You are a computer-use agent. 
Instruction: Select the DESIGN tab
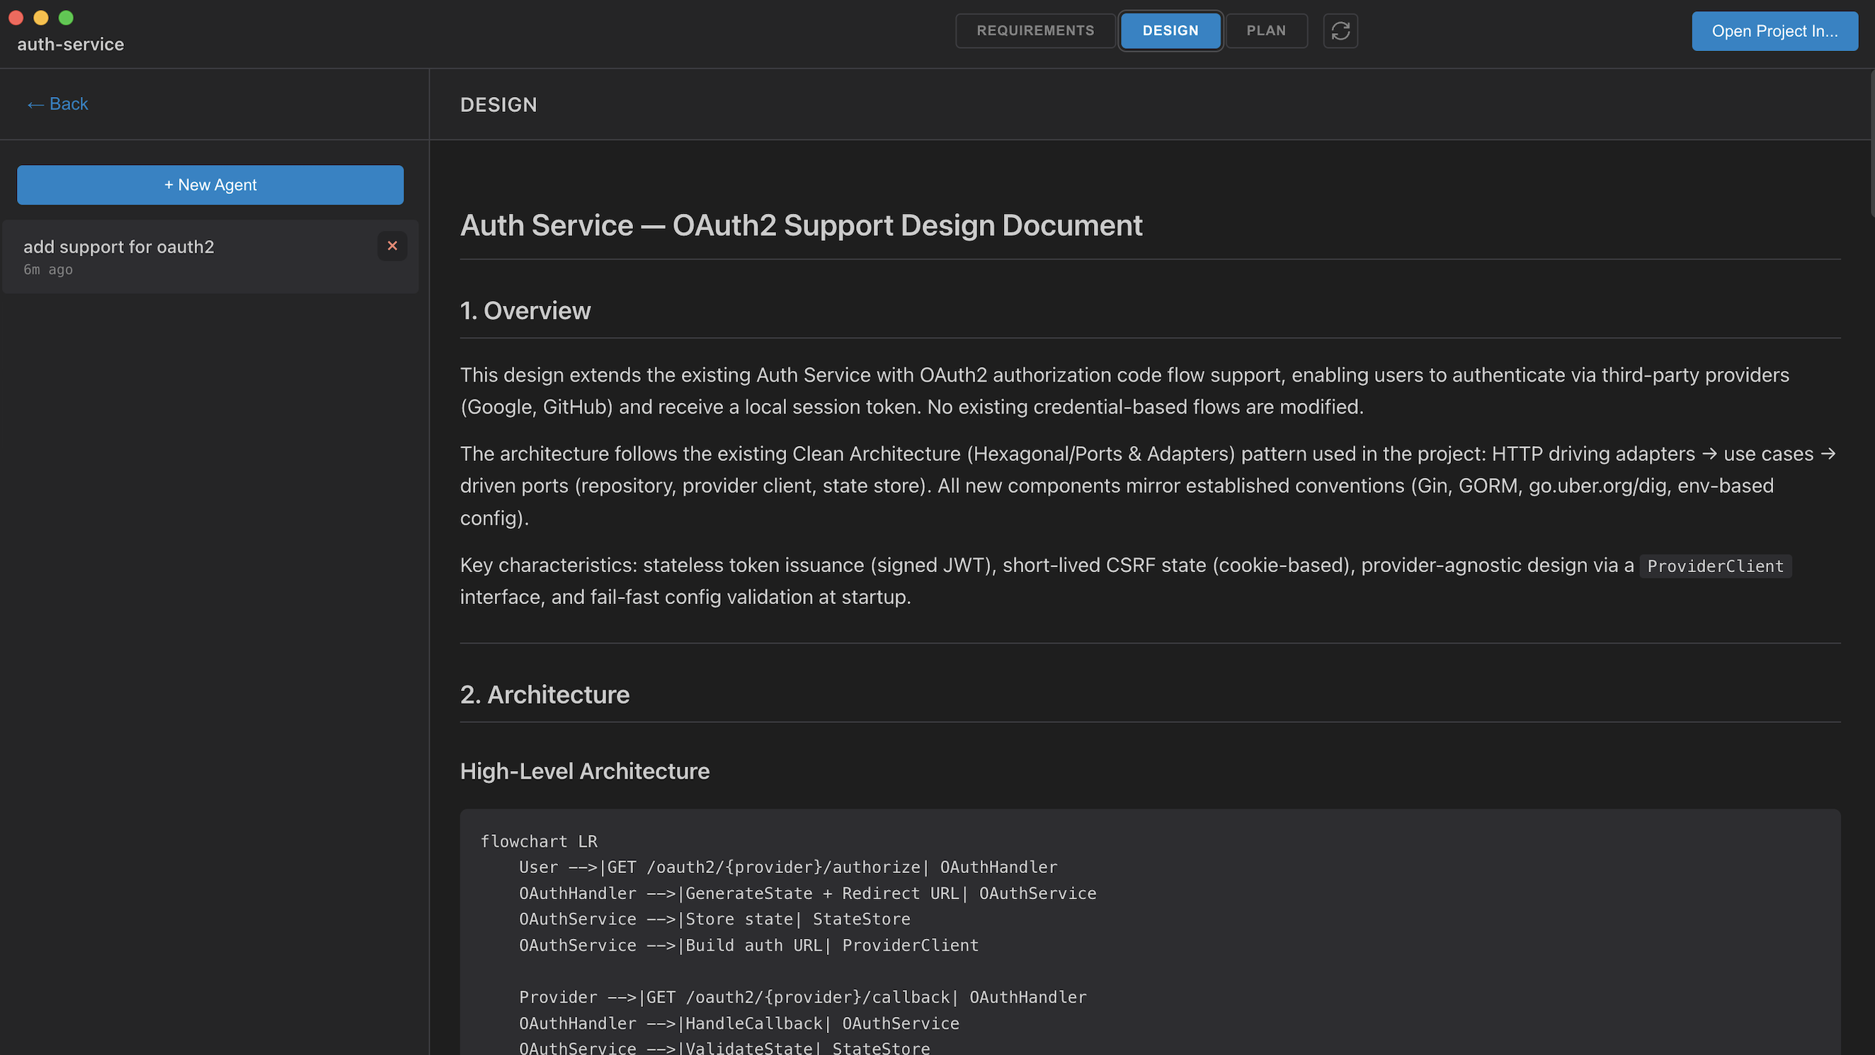[1170, 30]
